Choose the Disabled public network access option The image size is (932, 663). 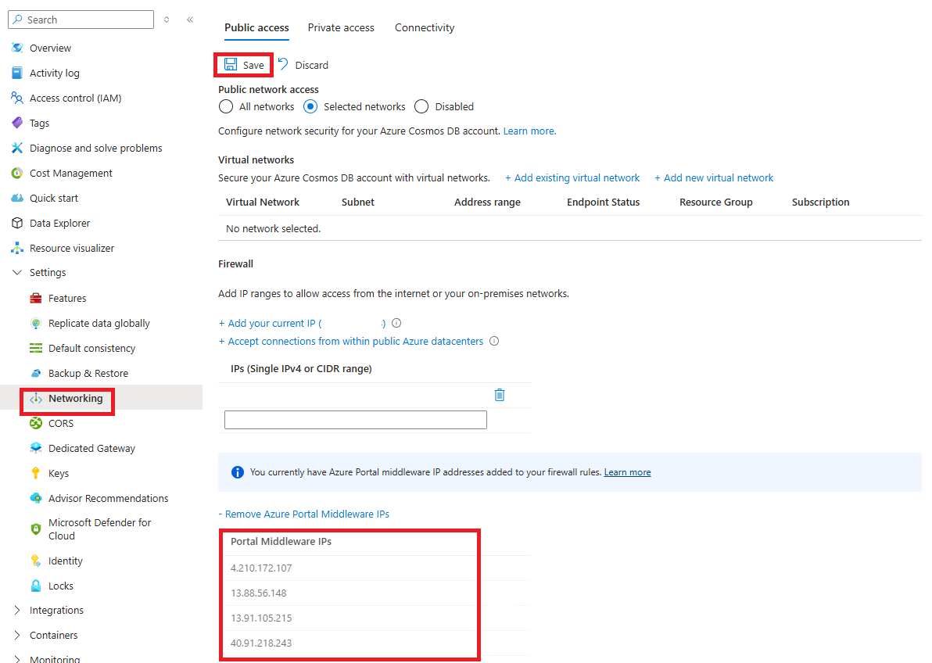click(x=421, y=106)
